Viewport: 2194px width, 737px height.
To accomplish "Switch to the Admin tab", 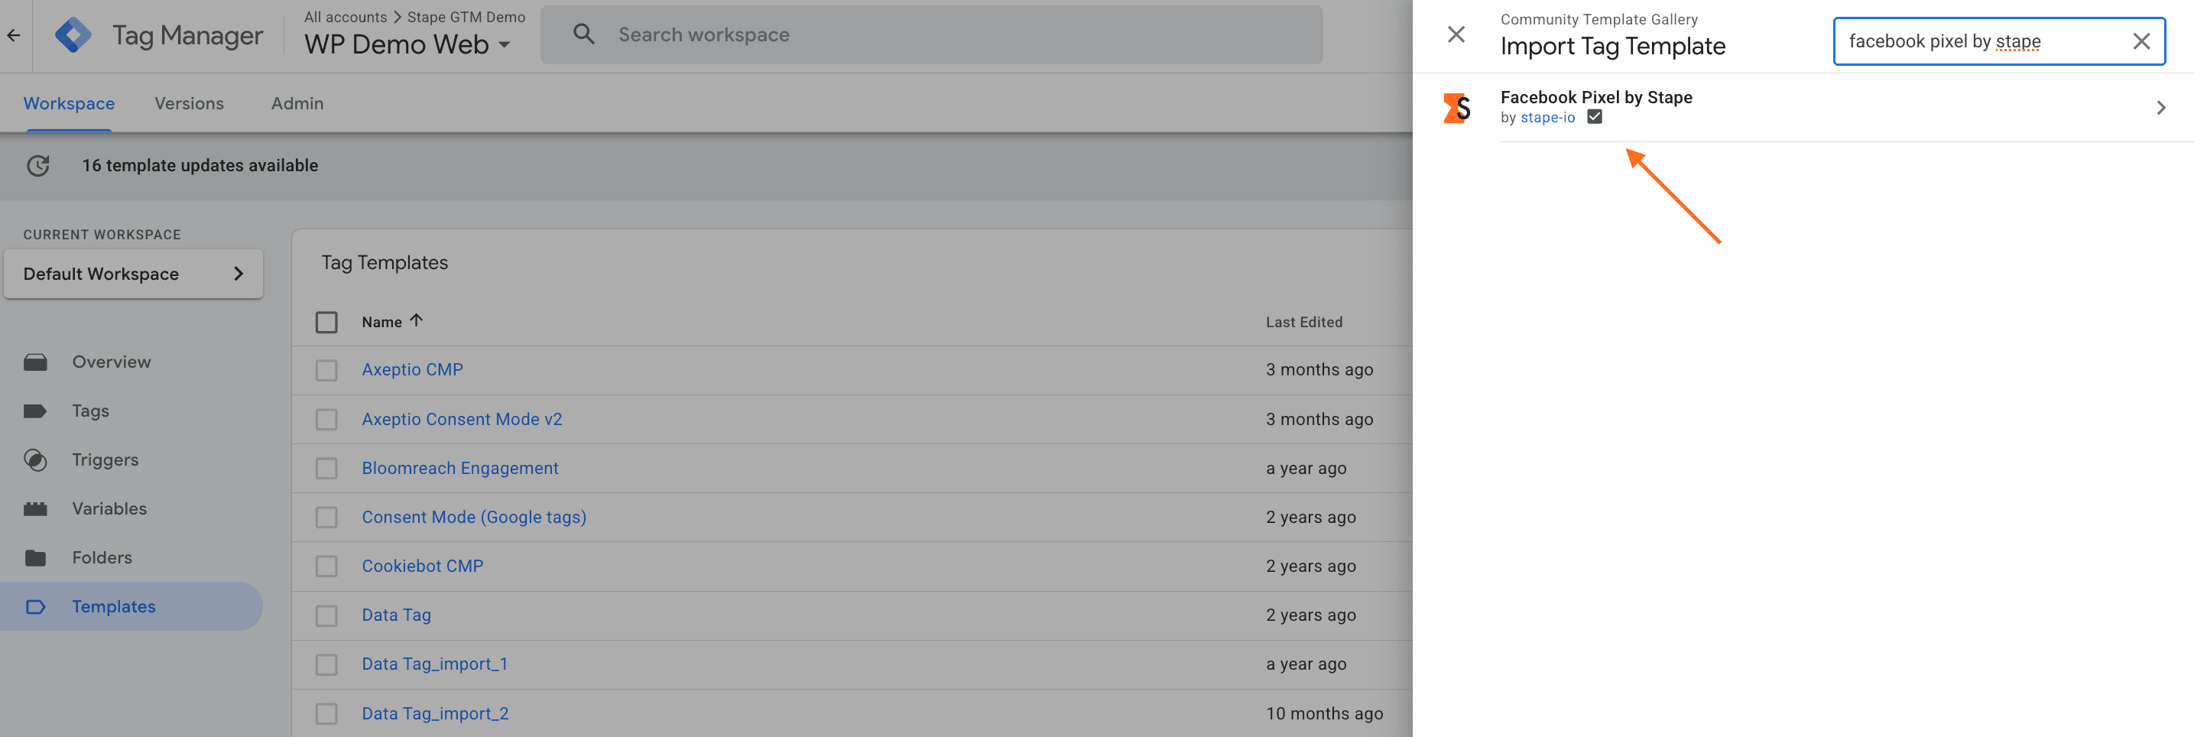I will point(297,103).
